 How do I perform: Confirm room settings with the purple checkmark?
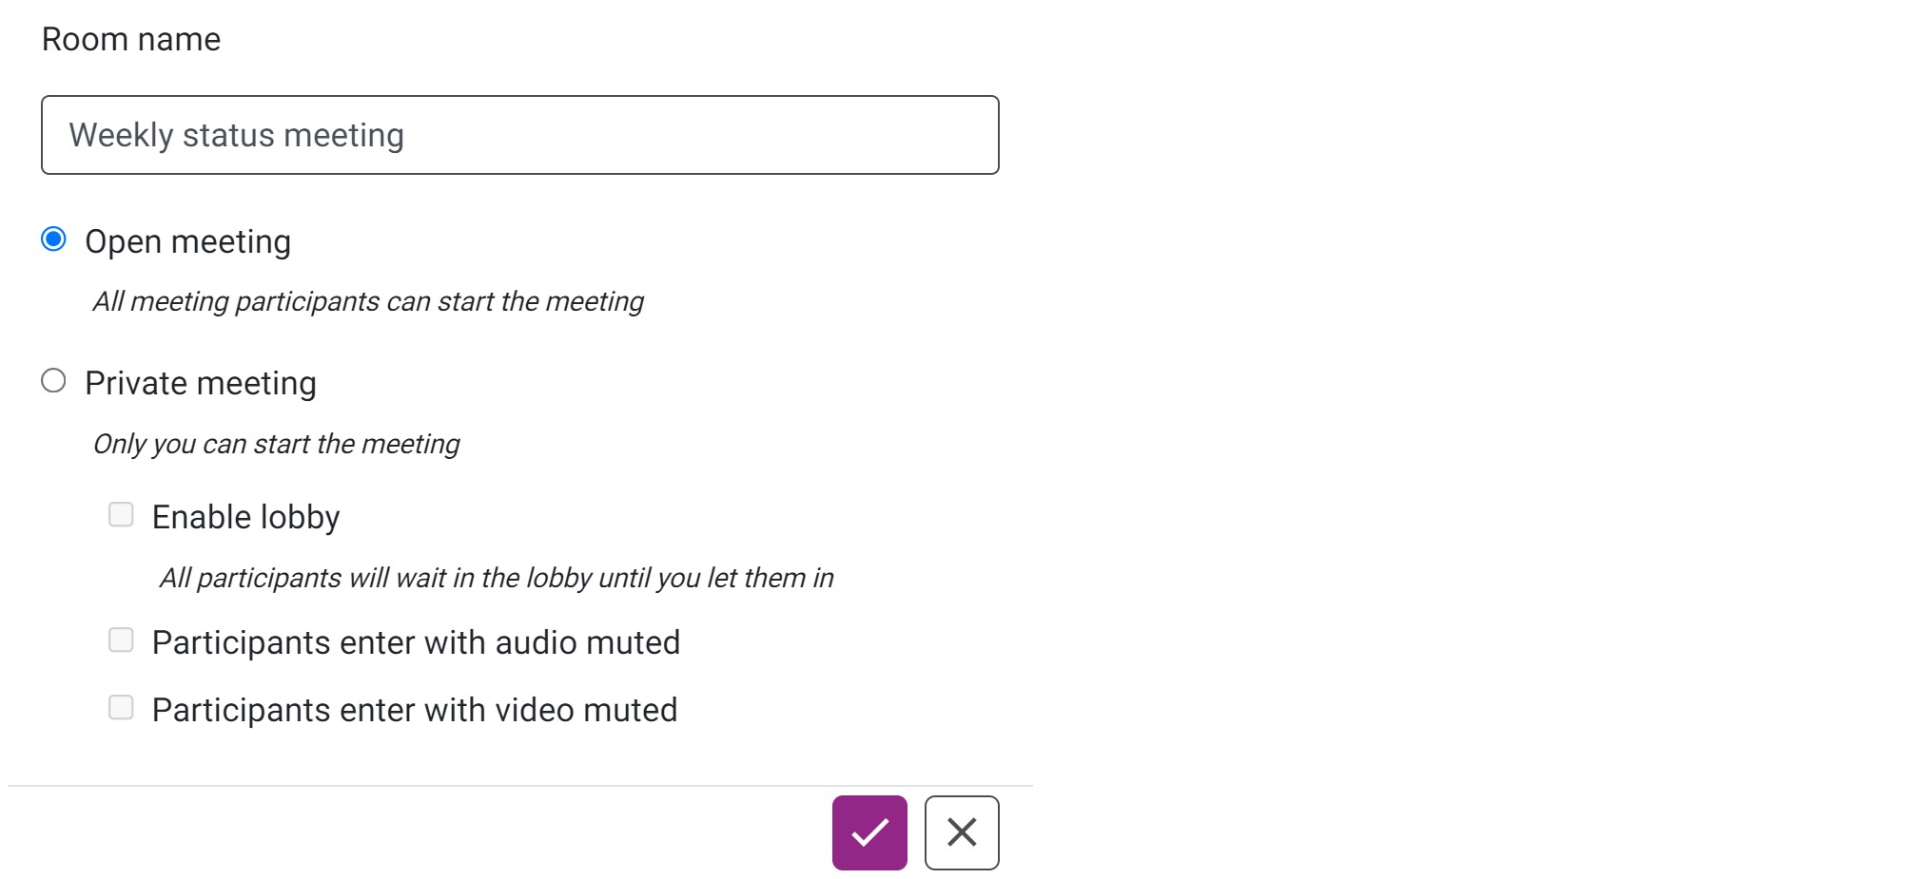click(x=869, y=832)
